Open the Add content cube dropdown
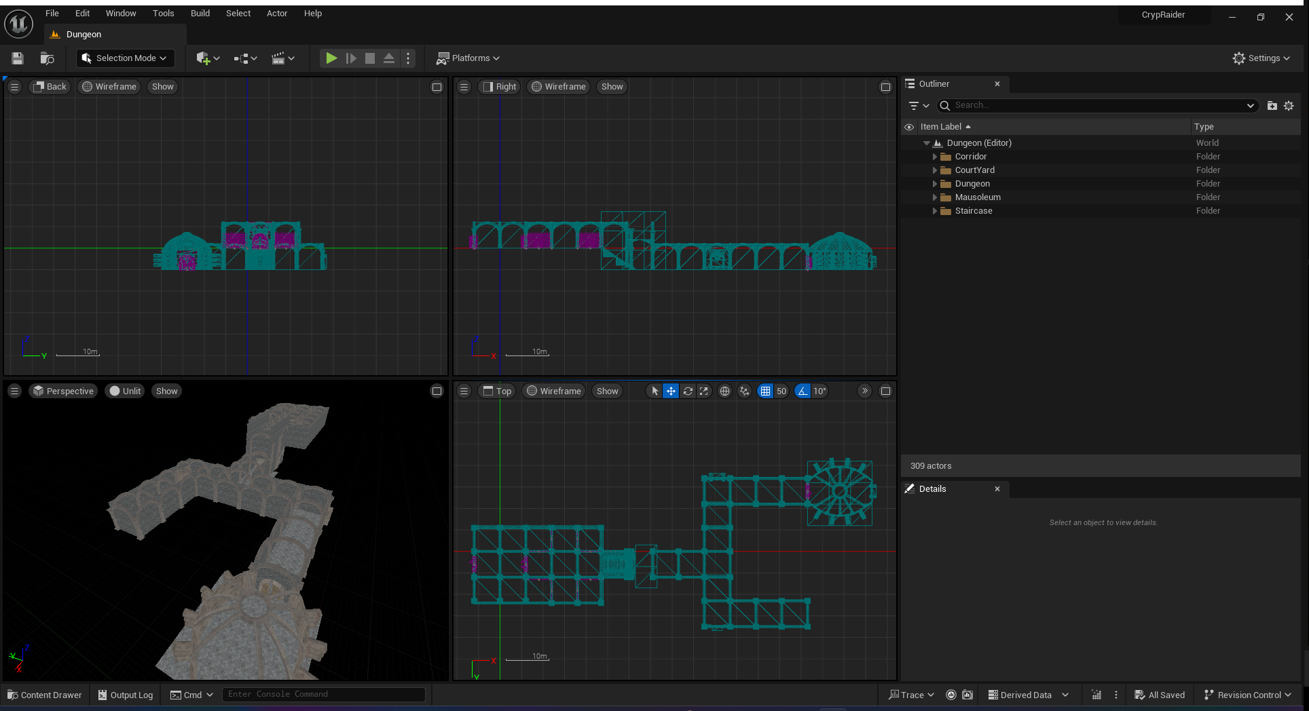Screen dimensions: 1309x711 pos(208,58)
